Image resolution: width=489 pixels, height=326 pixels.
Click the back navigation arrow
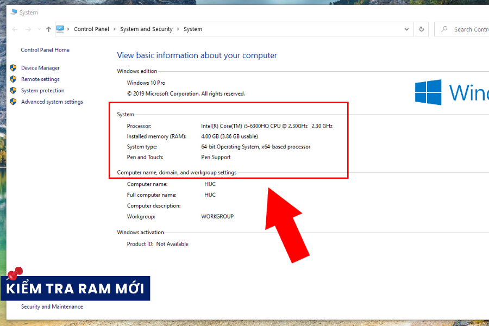(x=14, y=29)
